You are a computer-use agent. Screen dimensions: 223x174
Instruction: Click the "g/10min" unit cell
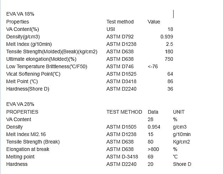[181, 134]
